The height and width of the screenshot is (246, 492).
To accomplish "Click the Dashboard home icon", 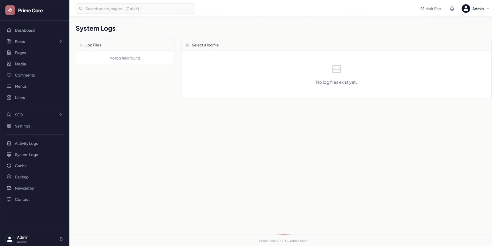I will tap(9, 30).
